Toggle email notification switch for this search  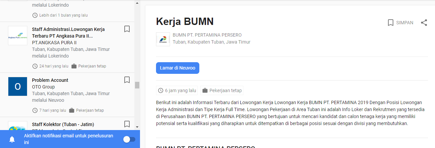[129, 139]
